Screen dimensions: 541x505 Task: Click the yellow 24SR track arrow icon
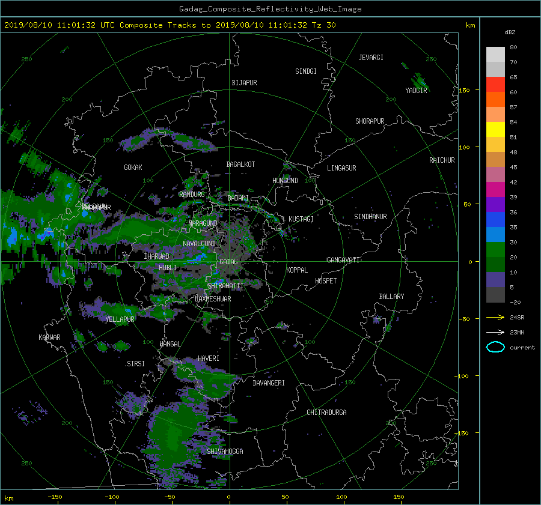(495, 317)
